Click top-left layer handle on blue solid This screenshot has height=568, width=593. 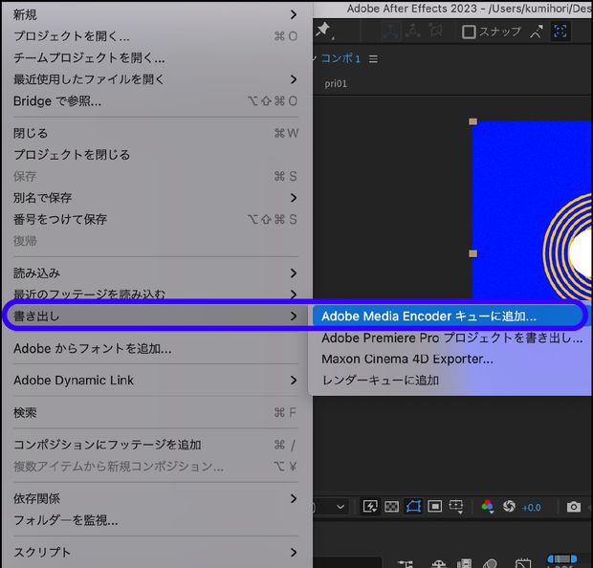point(472,121)
